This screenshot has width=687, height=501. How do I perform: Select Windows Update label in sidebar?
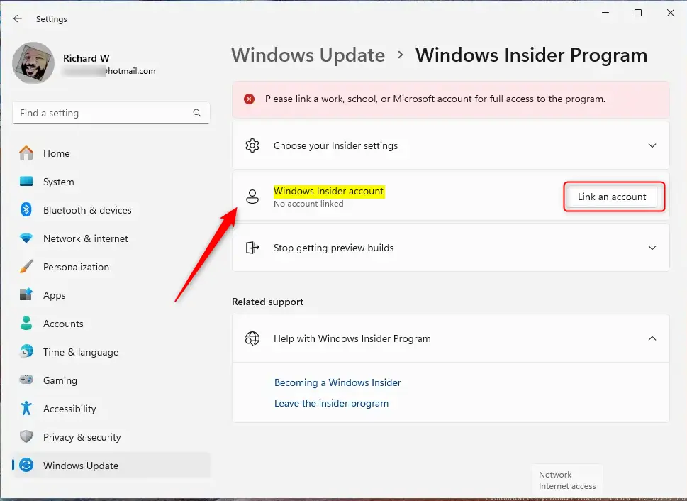click(x=81, y=466)
